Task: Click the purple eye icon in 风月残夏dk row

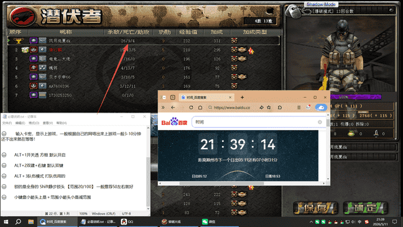Action: point(34,40)
